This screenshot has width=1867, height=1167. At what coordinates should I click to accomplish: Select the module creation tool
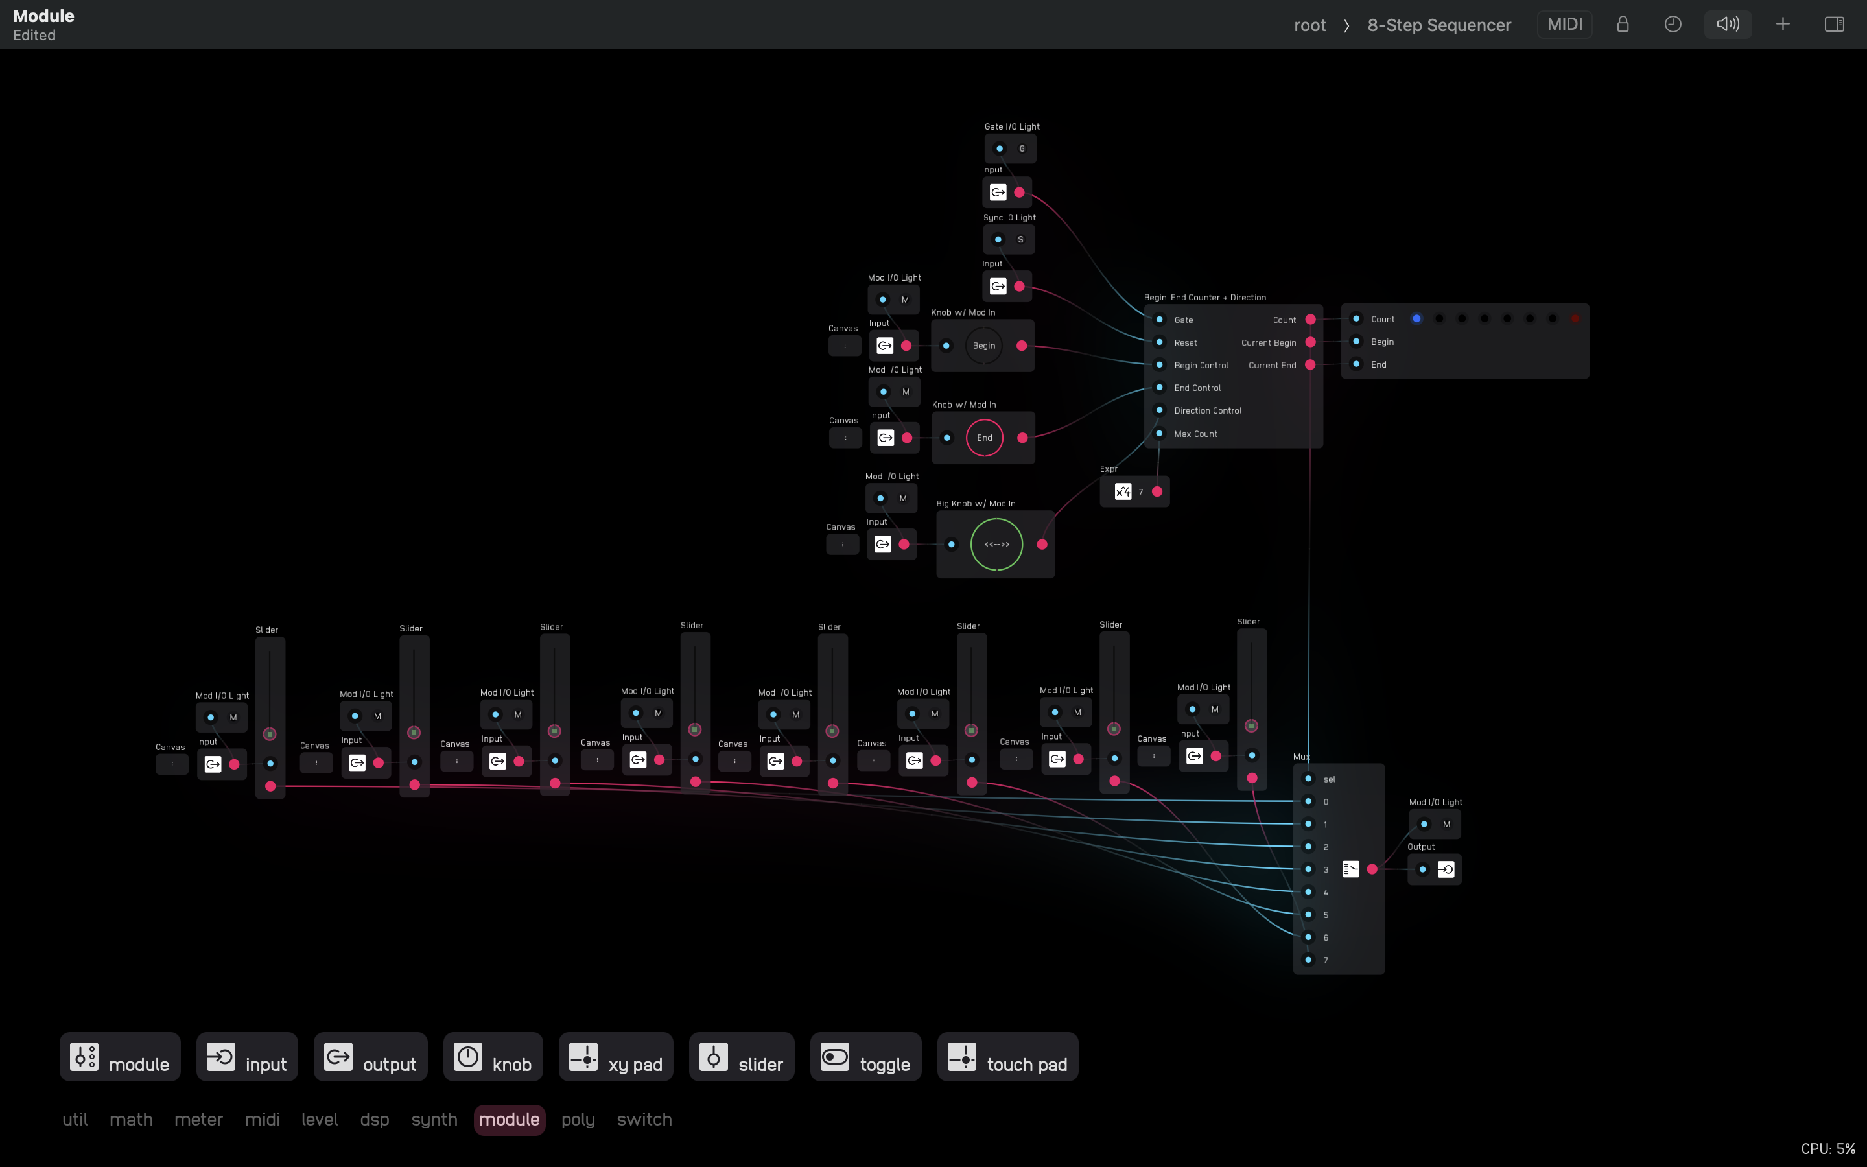[119, 1057]
